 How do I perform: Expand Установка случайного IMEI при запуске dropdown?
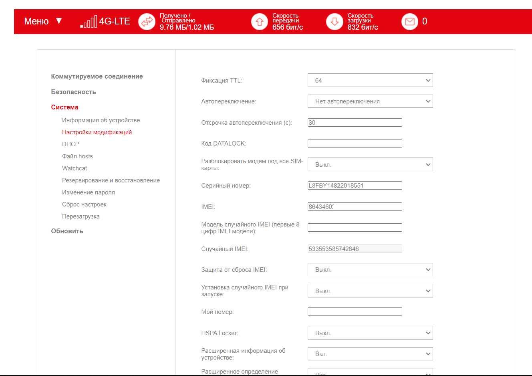[370, 291]
